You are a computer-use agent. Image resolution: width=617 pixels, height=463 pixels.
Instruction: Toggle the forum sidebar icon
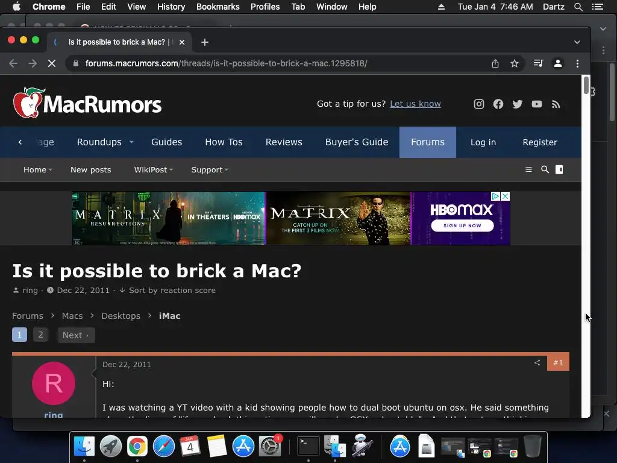click(559, 169)
